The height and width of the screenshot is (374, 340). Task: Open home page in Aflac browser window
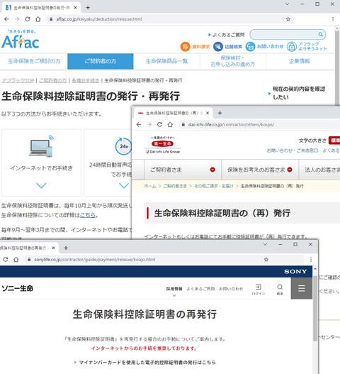[38, 19]
